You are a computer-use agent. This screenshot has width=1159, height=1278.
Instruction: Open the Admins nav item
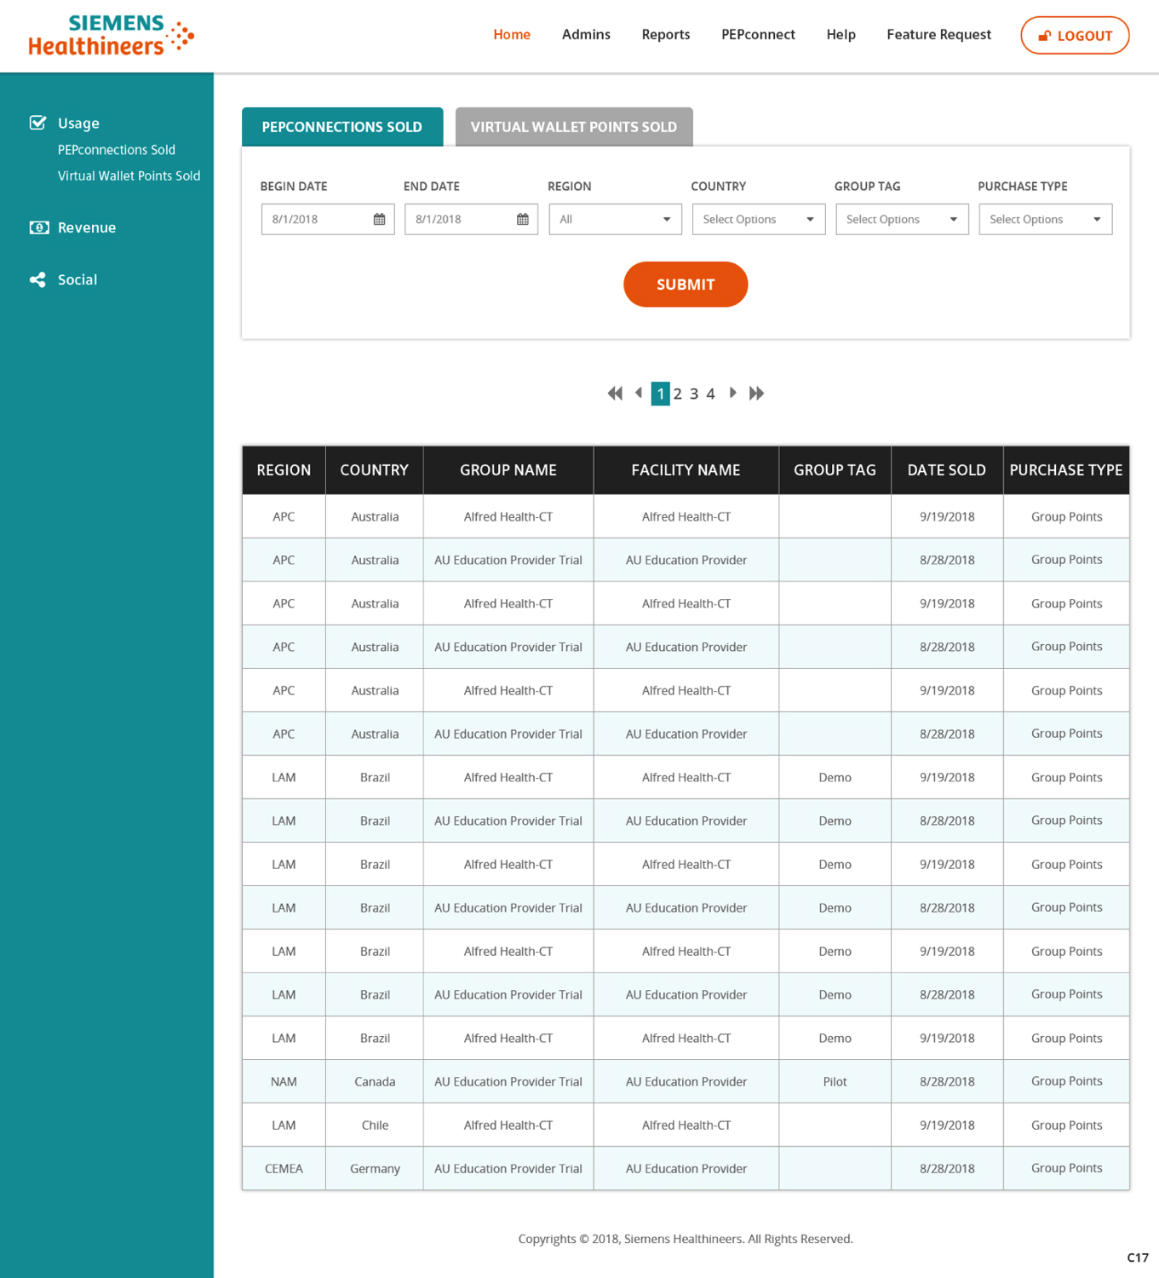tap(586, 35)
